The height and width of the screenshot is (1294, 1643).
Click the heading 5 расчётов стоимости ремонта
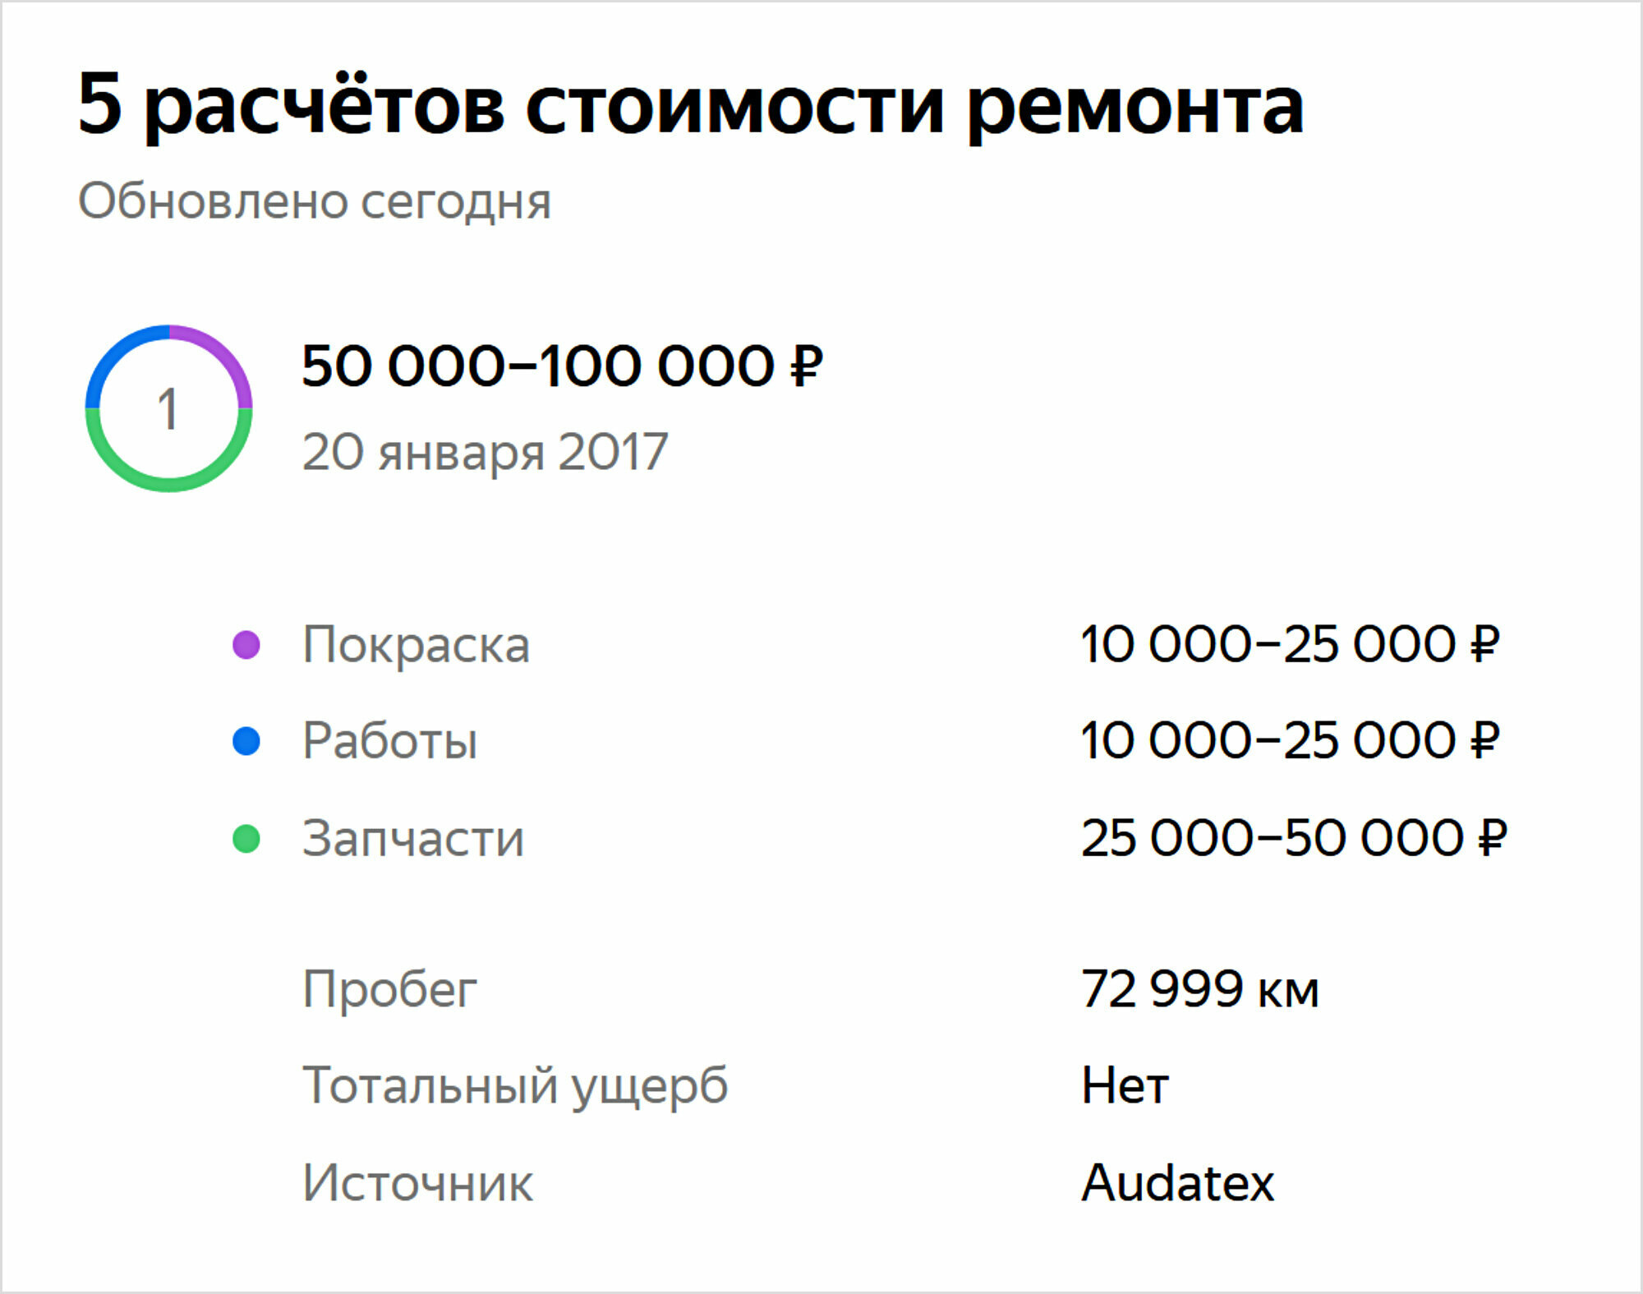pyautogui.click(x=691, y=105)
